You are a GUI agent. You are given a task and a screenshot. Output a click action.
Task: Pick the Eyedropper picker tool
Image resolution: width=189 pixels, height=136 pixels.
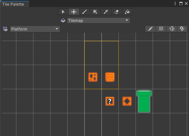(106, 12)
